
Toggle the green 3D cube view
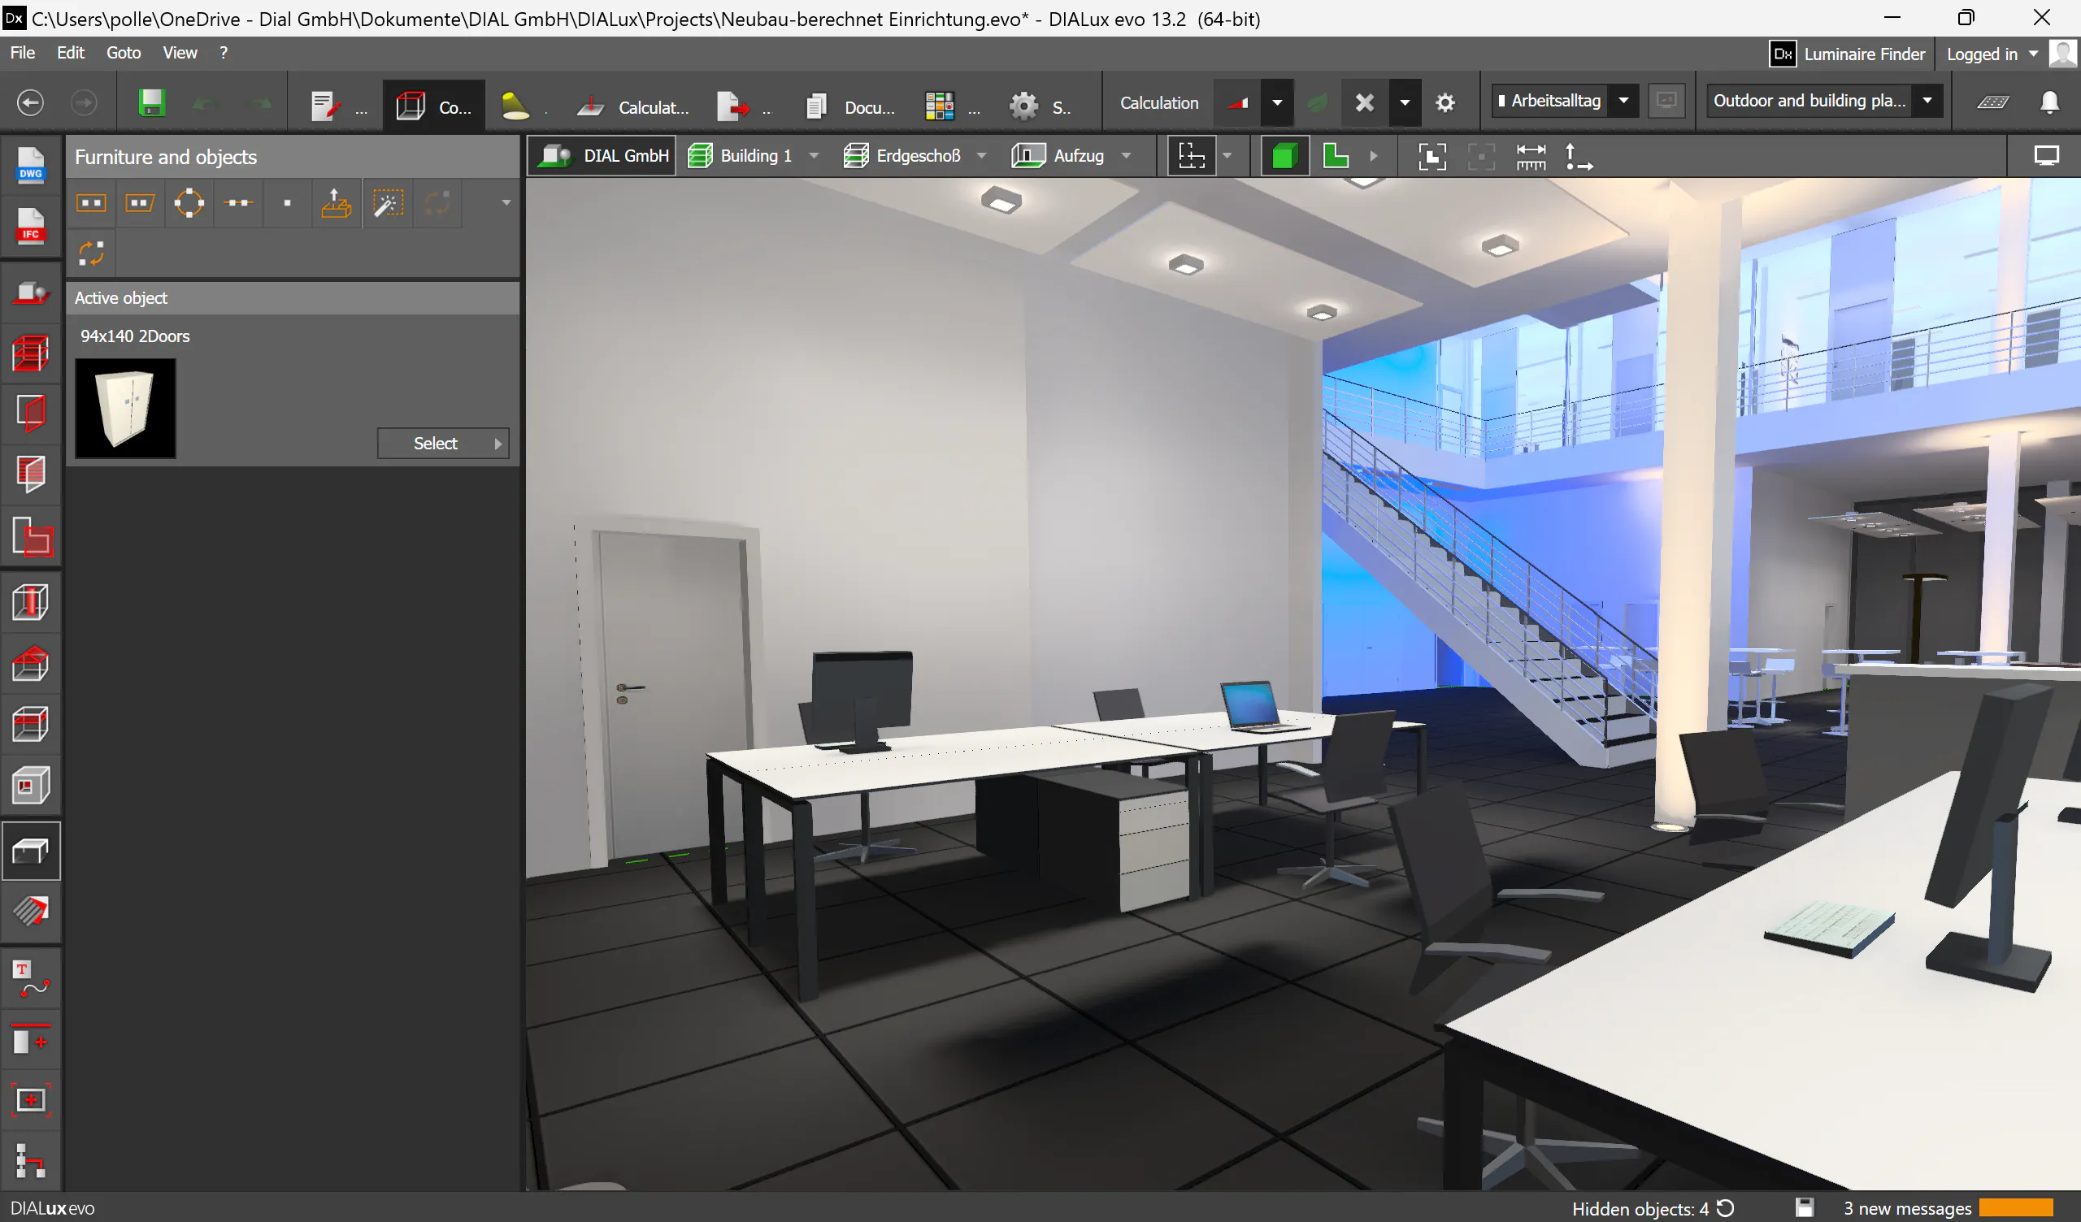click(x=1284, y=156)
